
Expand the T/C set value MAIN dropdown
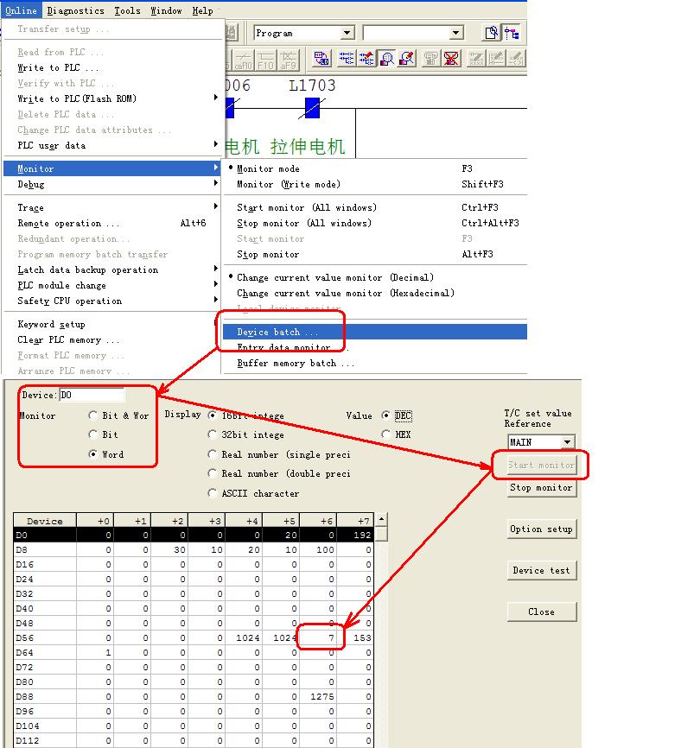point(567,442)
